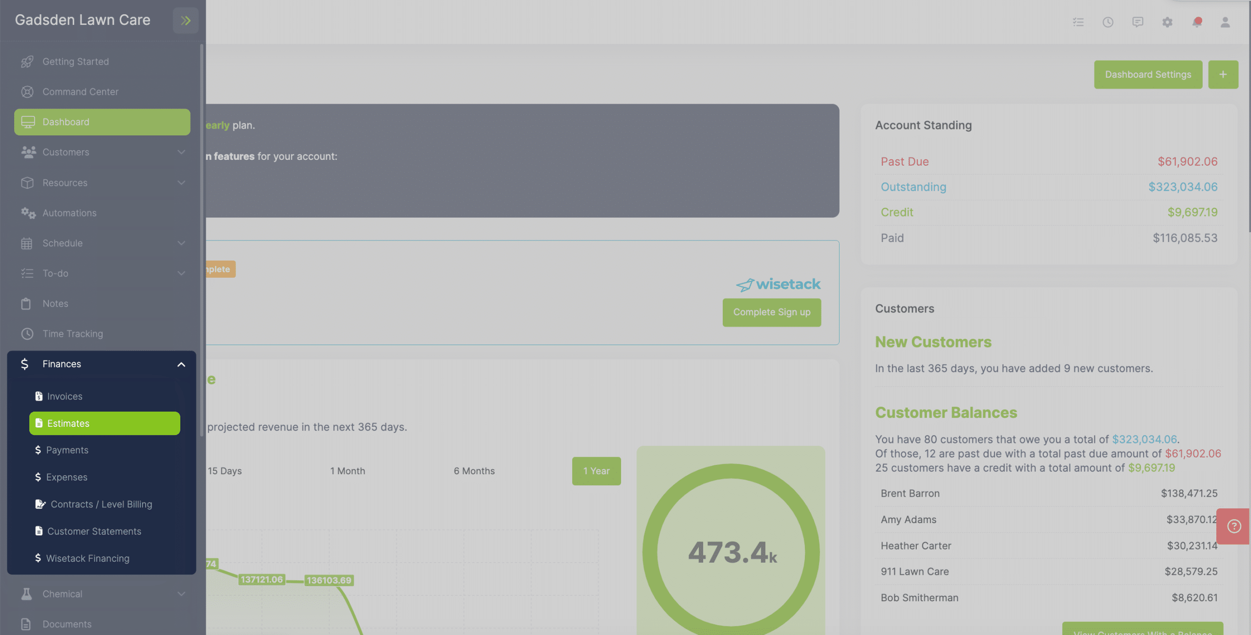Open Payments under Finances
Image resolution: width=1251 pixels, height=635 pixels.
tap(105, 450)
